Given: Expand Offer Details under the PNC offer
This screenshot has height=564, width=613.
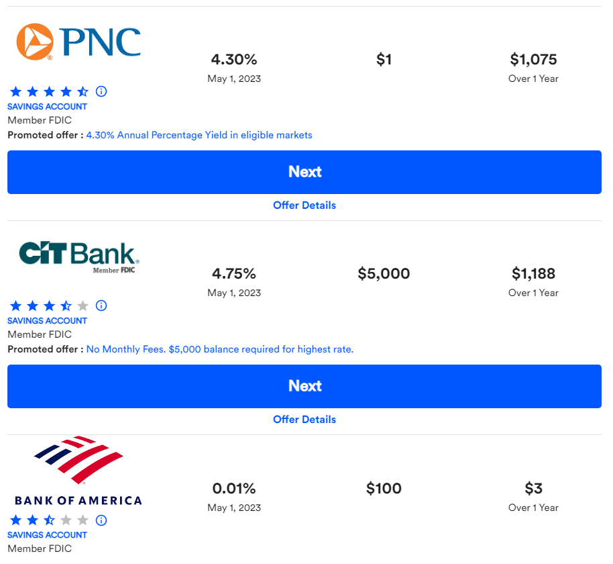Looking at the screenshot, I should coord(304,205).
